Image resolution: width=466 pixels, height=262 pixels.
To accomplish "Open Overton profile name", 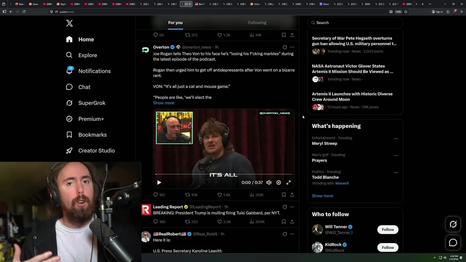I will pos(161,47).
